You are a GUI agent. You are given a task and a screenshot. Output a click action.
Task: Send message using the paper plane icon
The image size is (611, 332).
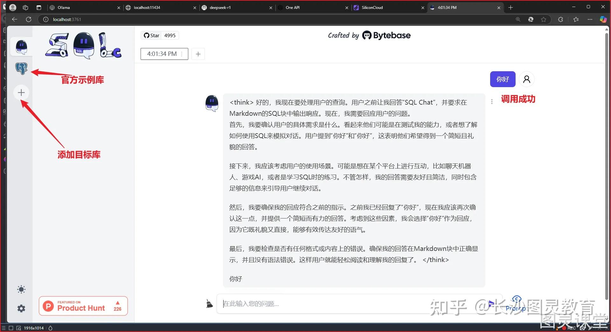coord(491,304)
